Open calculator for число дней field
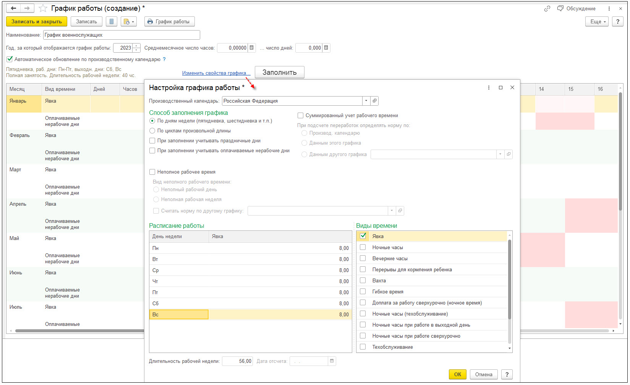 click(326, 48)
